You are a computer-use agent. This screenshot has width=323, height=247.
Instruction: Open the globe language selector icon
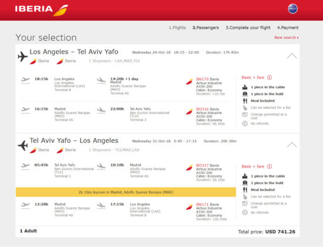click(x=292, y=9)
